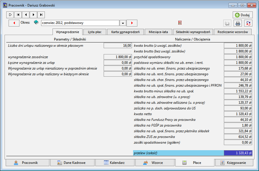
Task: Go to the previous employee record
Action: click(26, 15)
